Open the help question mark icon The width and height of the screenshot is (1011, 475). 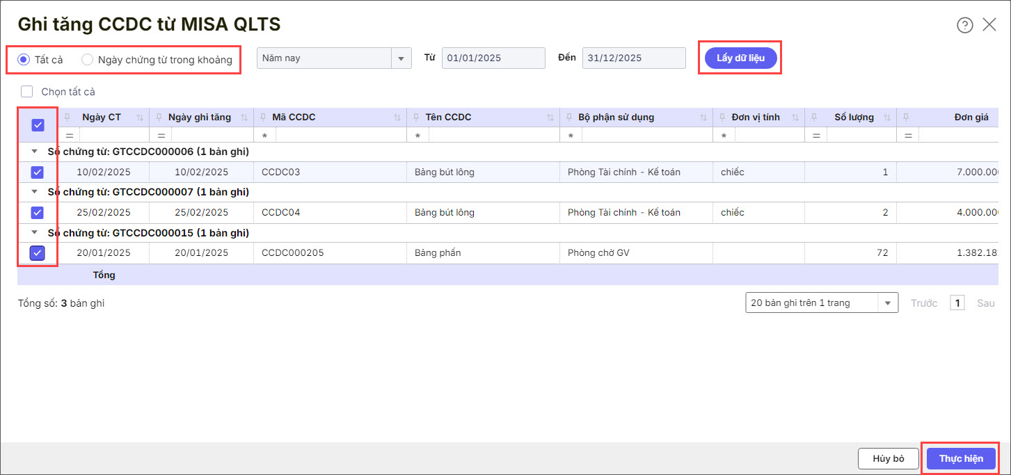[964, 25]
